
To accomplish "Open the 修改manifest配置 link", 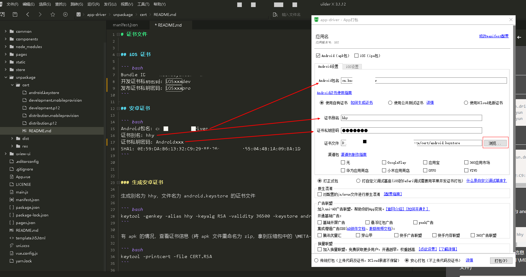I will (494, 36).
